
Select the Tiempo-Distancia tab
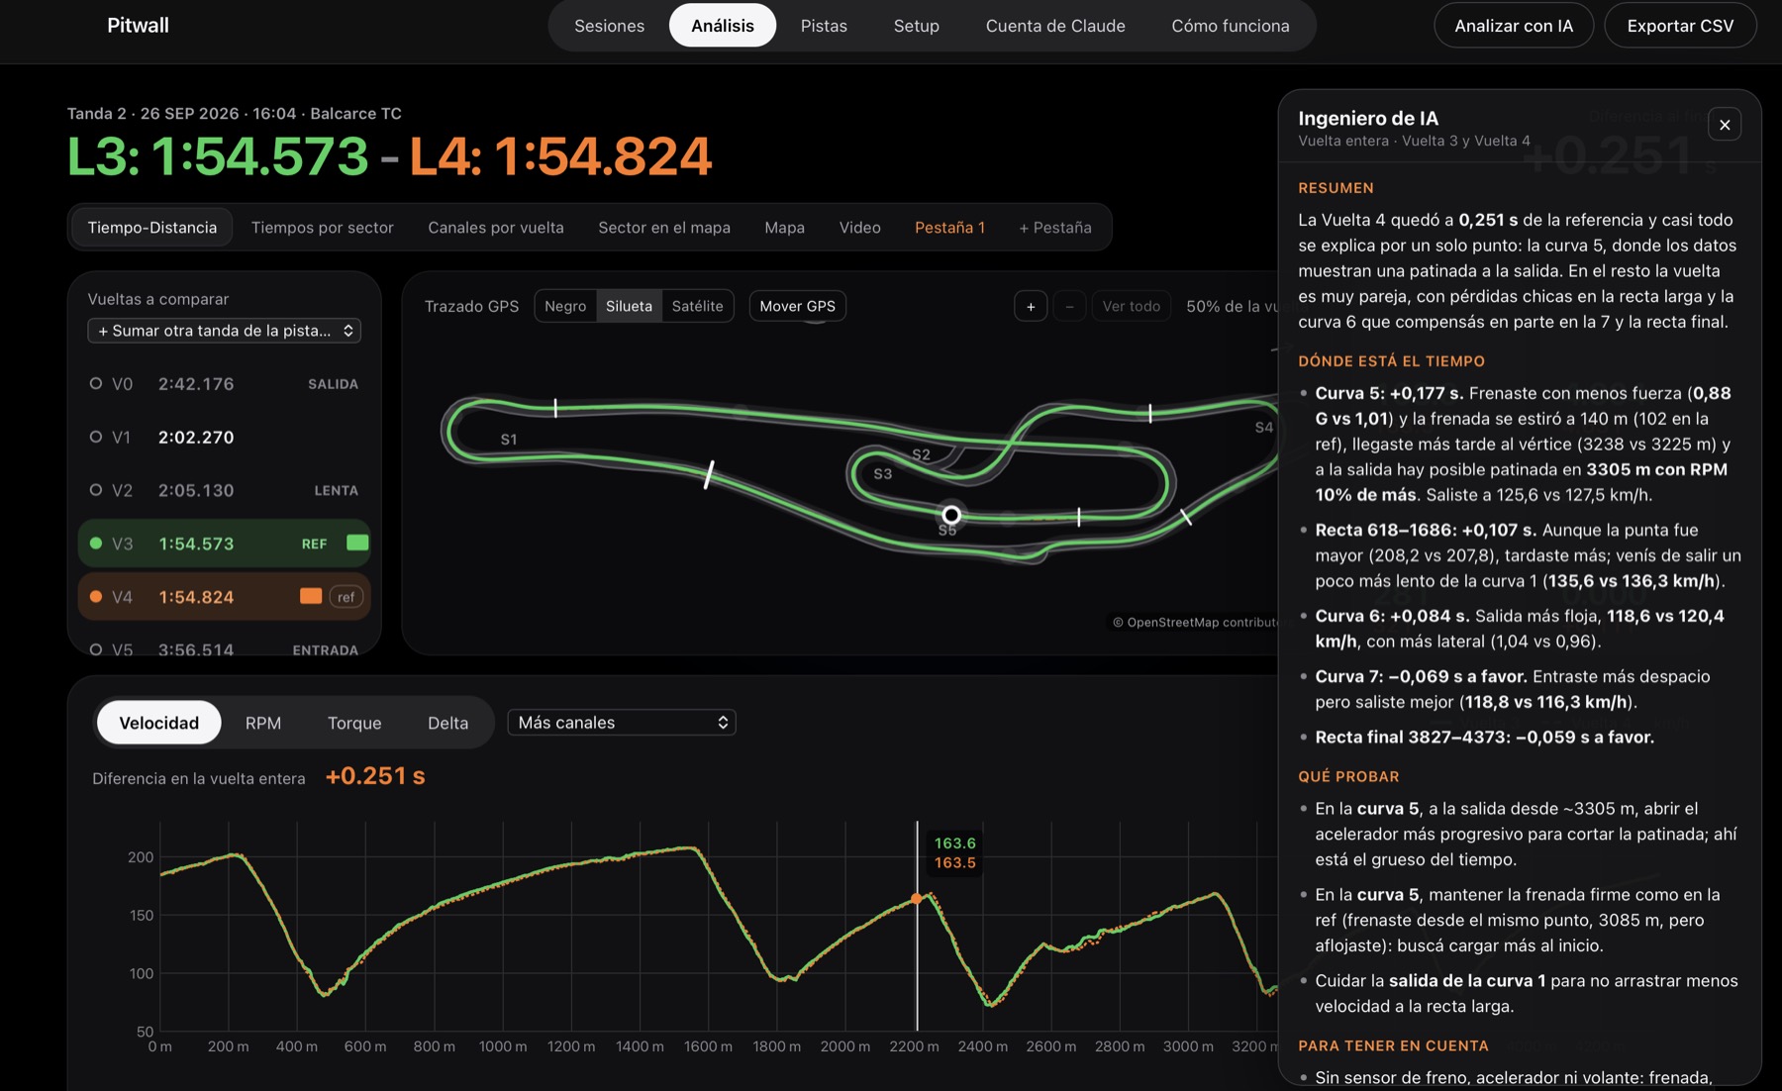(x=151, y=228)
